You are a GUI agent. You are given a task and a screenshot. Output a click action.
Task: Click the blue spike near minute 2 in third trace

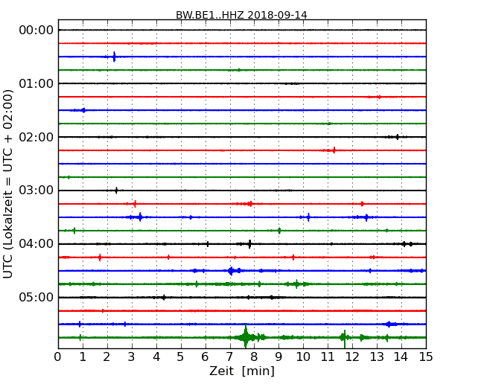(x=114, y=57)
